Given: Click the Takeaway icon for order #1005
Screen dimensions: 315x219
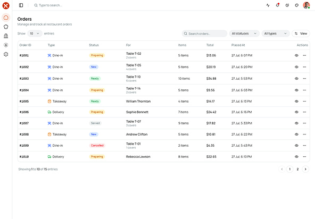Looking at the screenshot, I should [49, 102].
